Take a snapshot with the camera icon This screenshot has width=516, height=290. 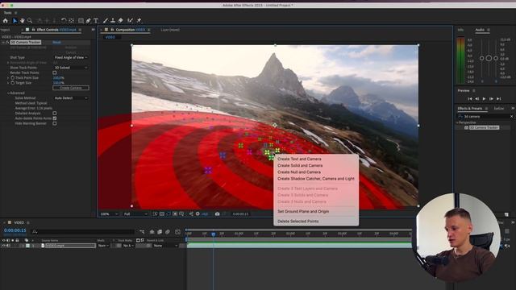coord(217,213)
